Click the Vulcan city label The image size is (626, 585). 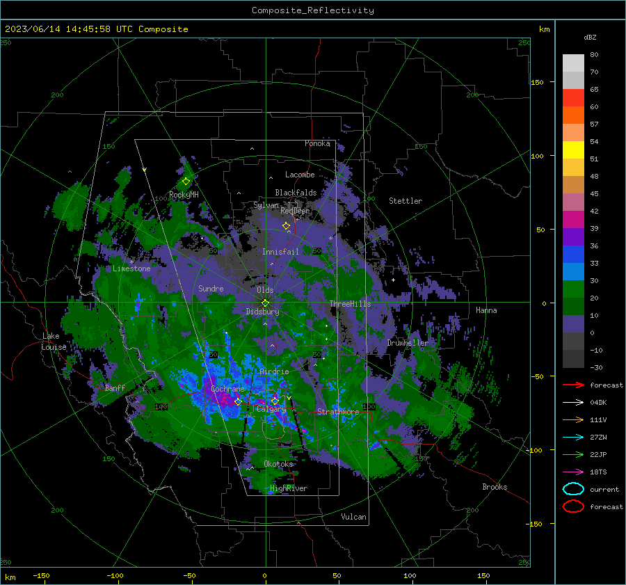[x=353, y=517]
